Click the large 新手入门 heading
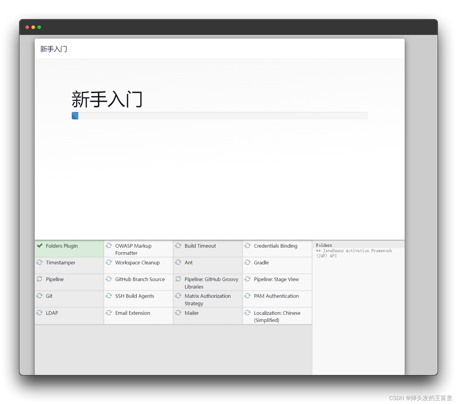Image resolution: width=457 pixels, height=404 pixels. coord(107,99)
